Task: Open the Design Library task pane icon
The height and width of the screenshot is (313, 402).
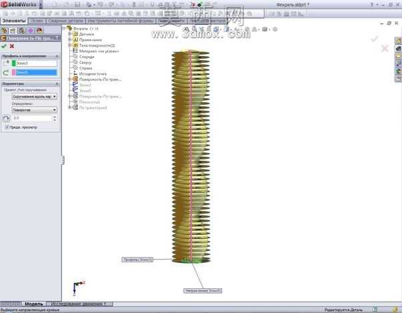Action: pos(398,48)
